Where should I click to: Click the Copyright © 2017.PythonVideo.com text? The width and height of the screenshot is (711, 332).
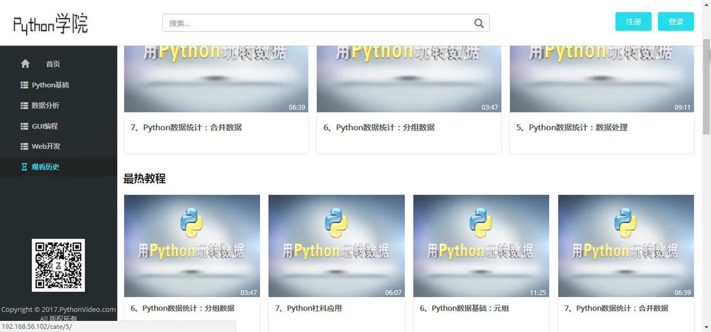[59, 310]
